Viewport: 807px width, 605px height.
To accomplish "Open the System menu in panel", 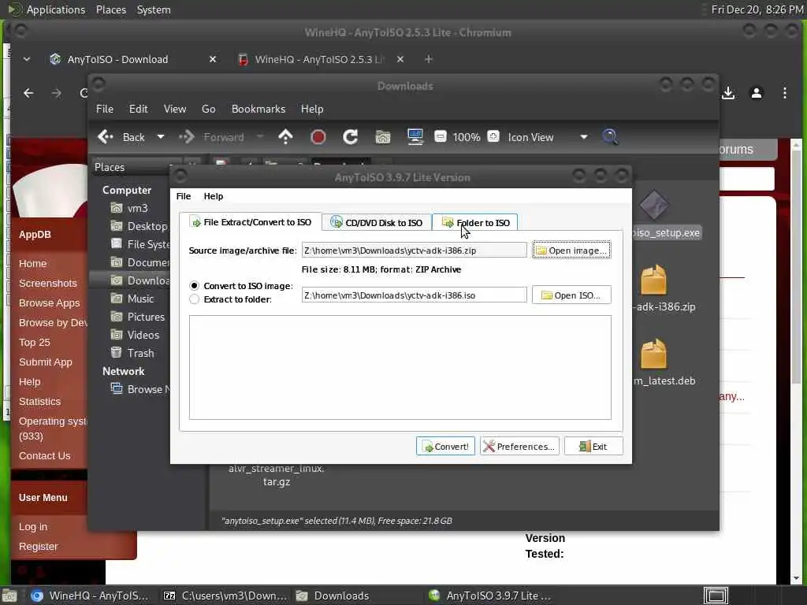I will pyautogui.click(x=154, y=9).
